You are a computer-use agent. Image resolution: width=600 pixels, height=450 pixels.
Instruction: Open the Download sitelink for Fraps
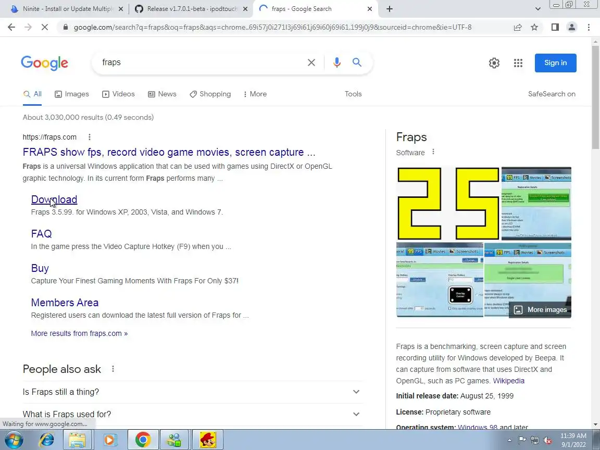(x=54, y=199)
